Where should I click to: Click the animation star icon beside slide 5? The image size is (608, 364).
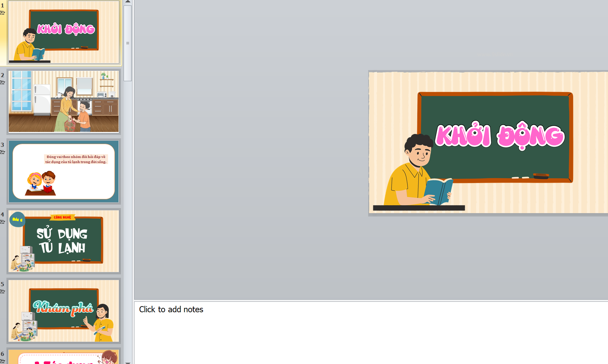coord(2,292)
